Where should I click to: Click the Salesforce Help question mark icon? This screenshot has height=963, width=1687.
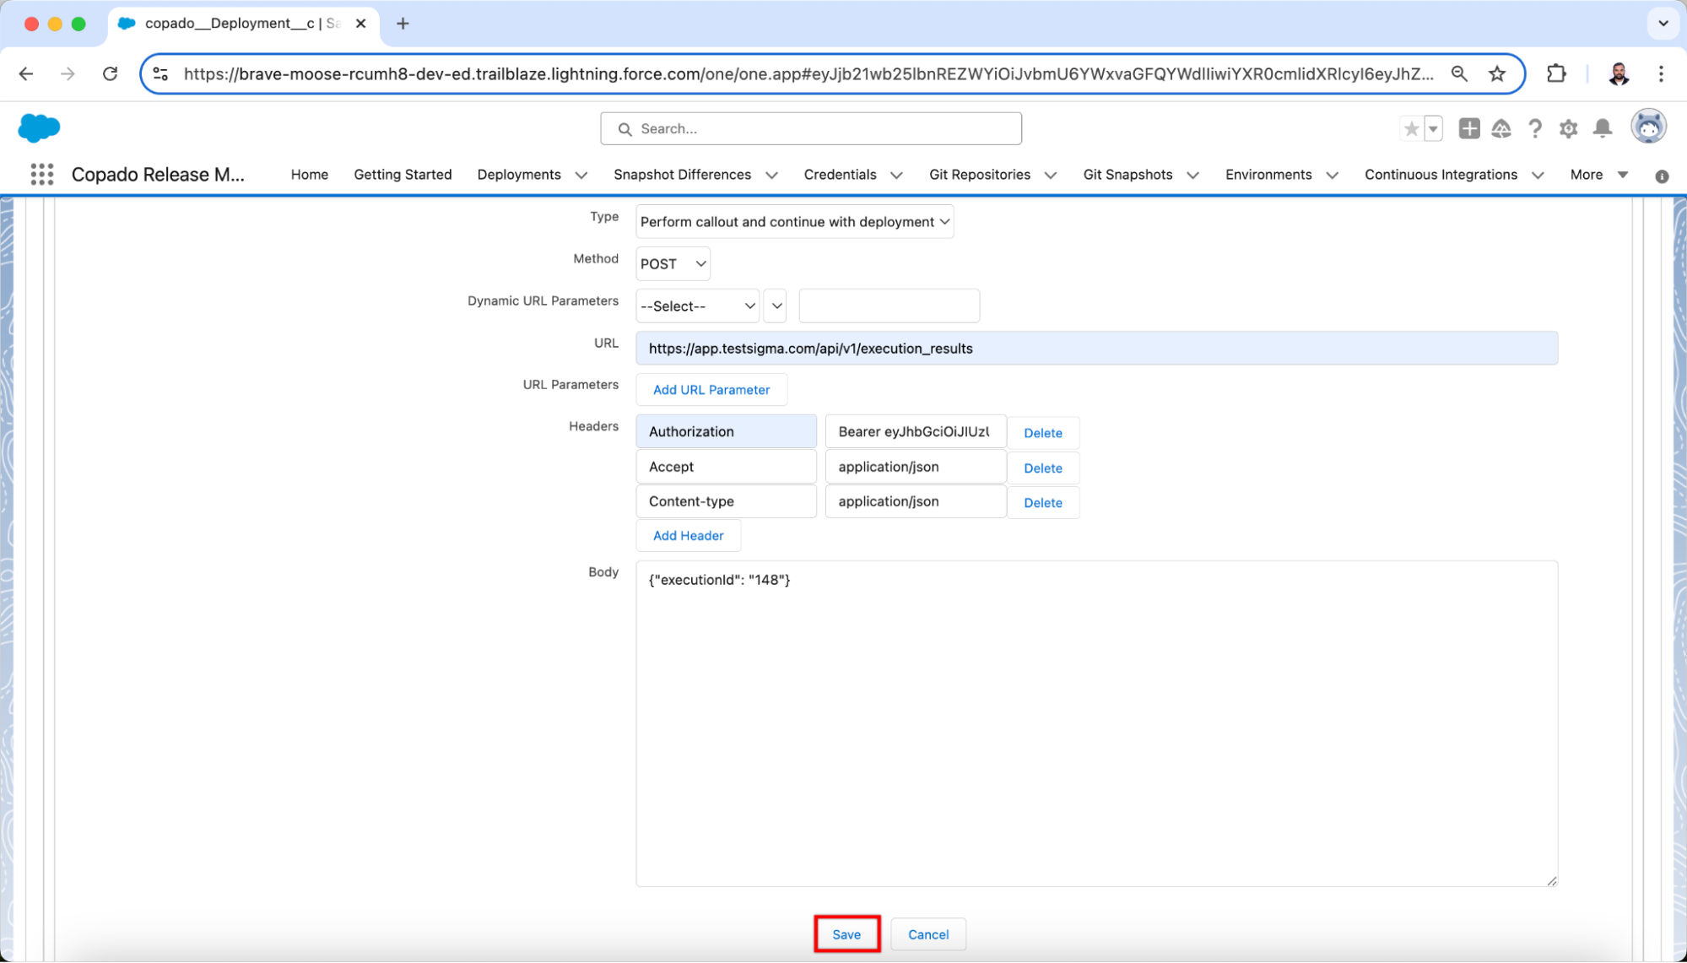(x=1535, y=128)
